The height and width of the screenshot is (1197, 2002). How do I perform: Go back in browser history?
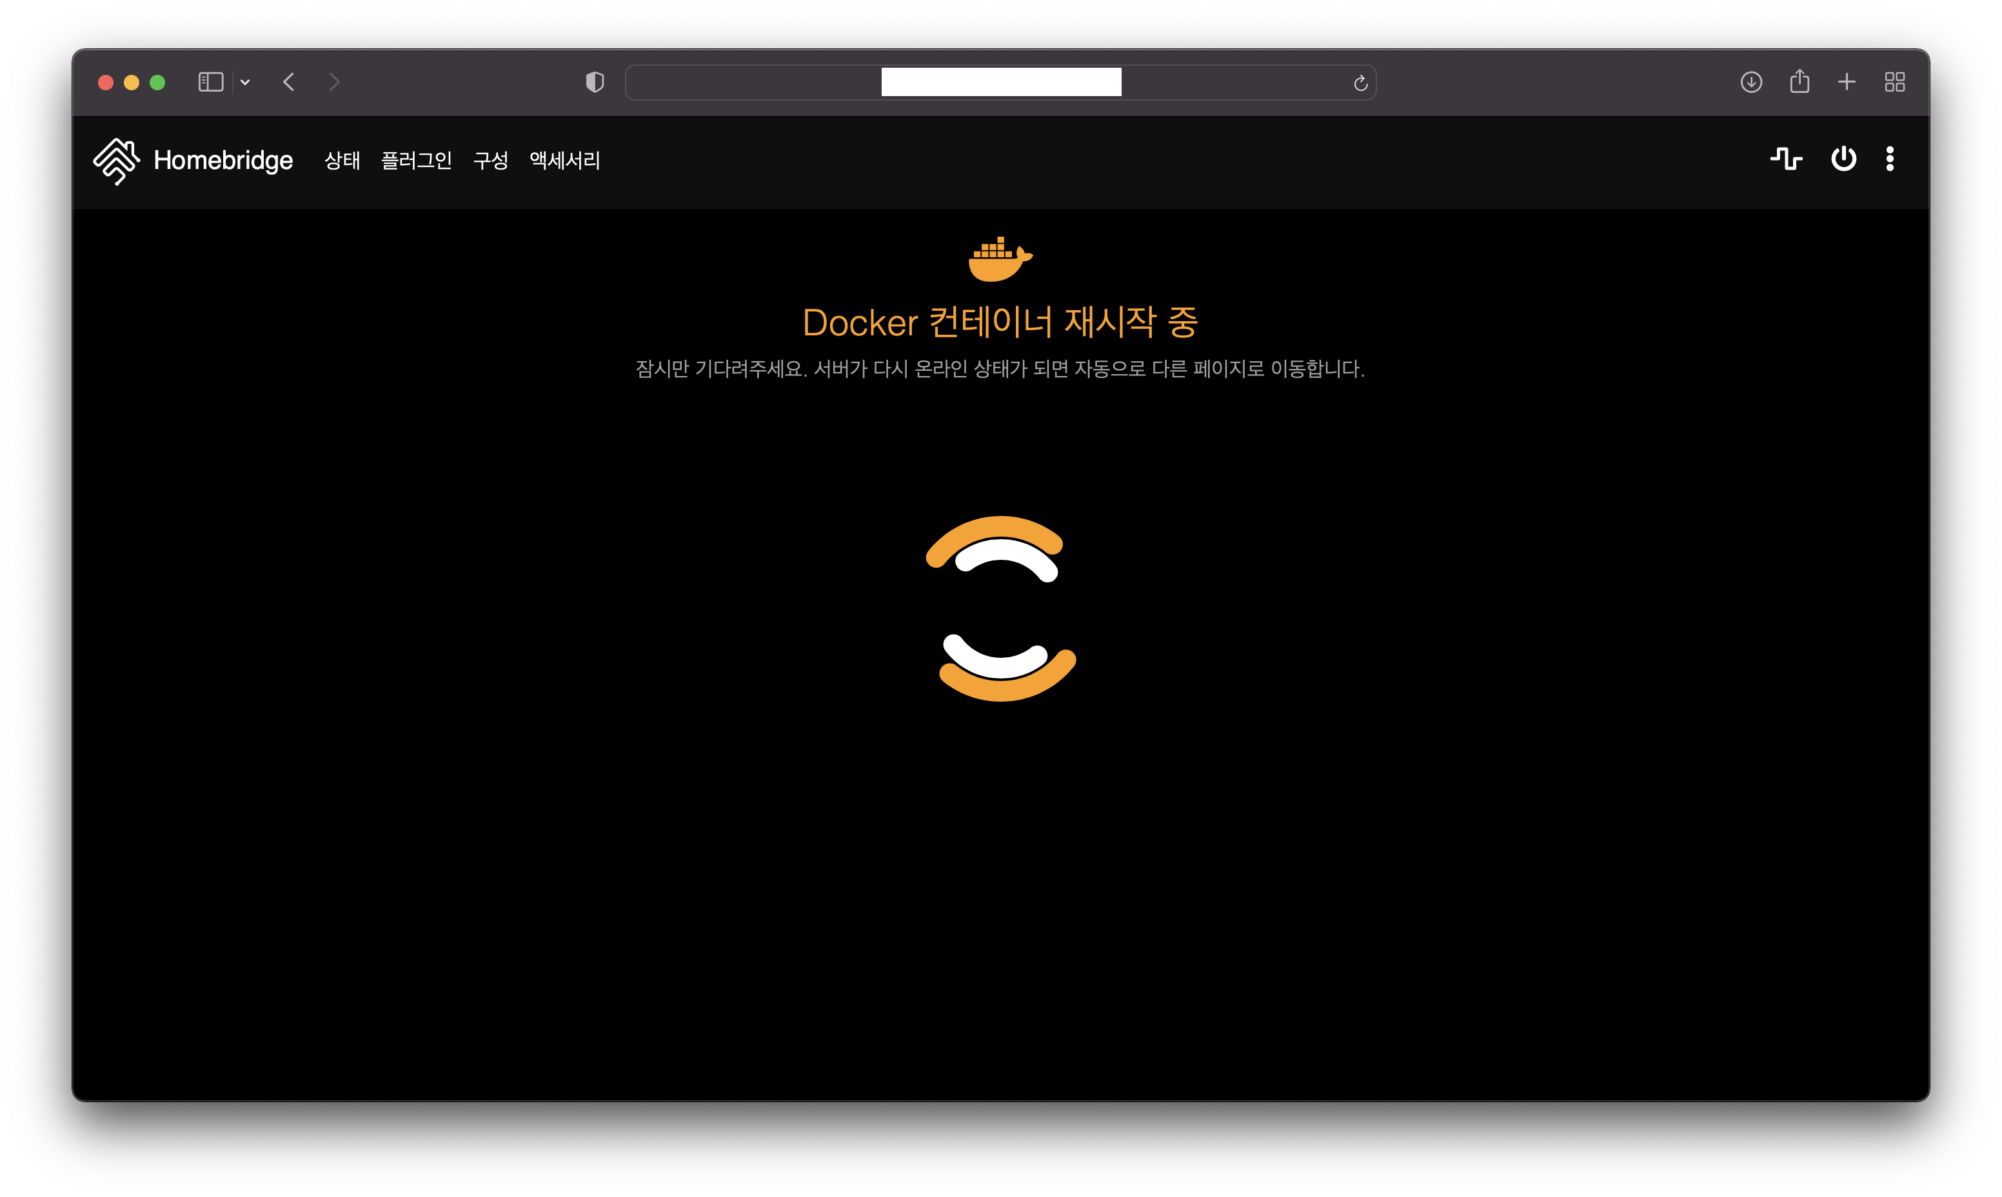[289, 83]
